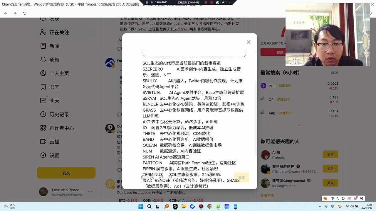Open 历史记录 in the sidebar

tap(55, 114)
